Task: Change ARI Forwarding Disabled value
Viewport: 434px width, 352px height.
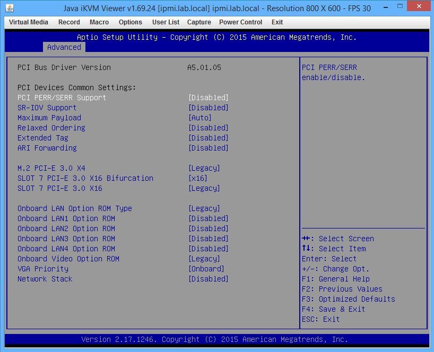Action: [x=209, y=148]
